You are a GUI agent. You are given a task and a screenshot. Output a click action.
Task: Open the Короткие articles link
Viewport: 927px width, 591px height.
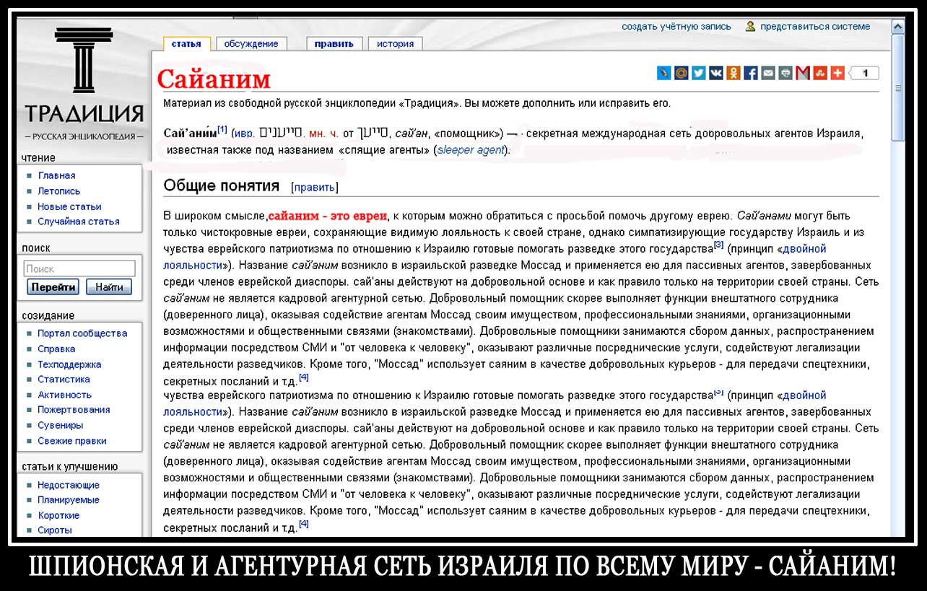(58, 515)
